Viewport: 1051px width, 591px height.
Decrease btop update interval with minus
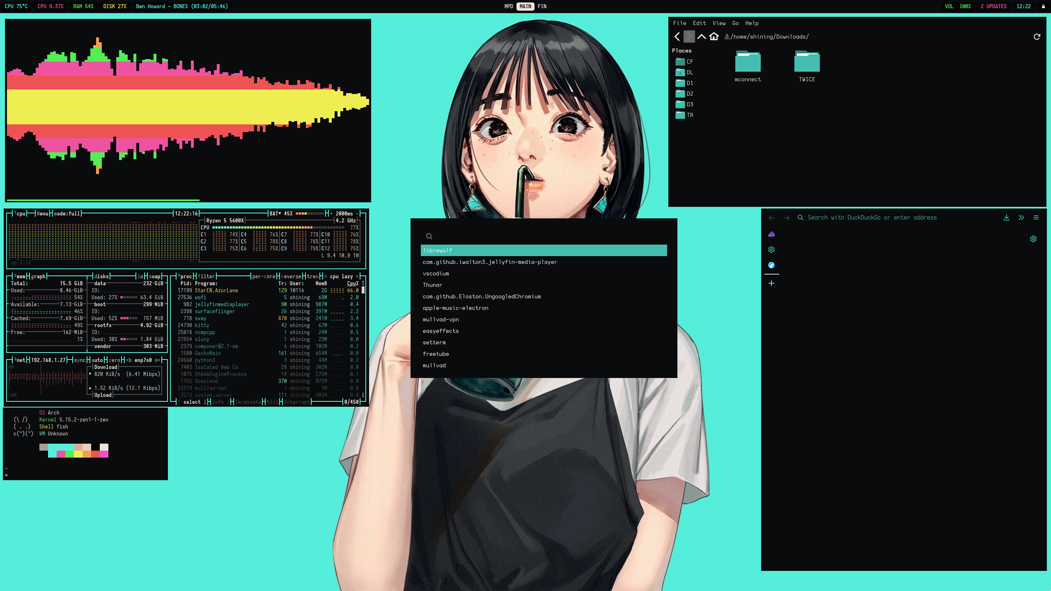tap(357, 213)
